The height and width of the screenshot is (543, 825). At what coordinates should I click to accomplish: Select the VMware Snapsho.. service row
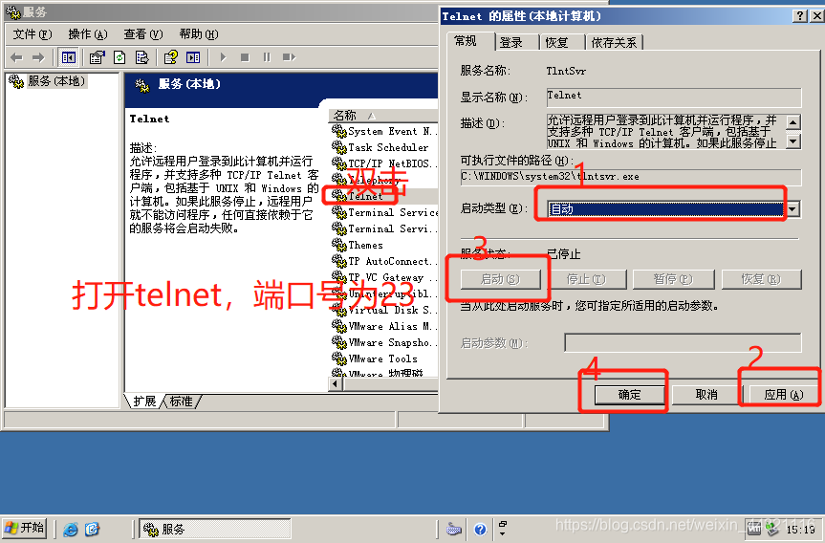pos(383,343)
